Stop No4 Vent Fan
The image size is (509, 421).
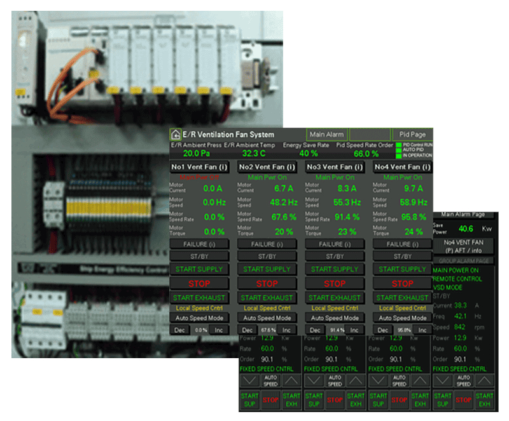403,284
